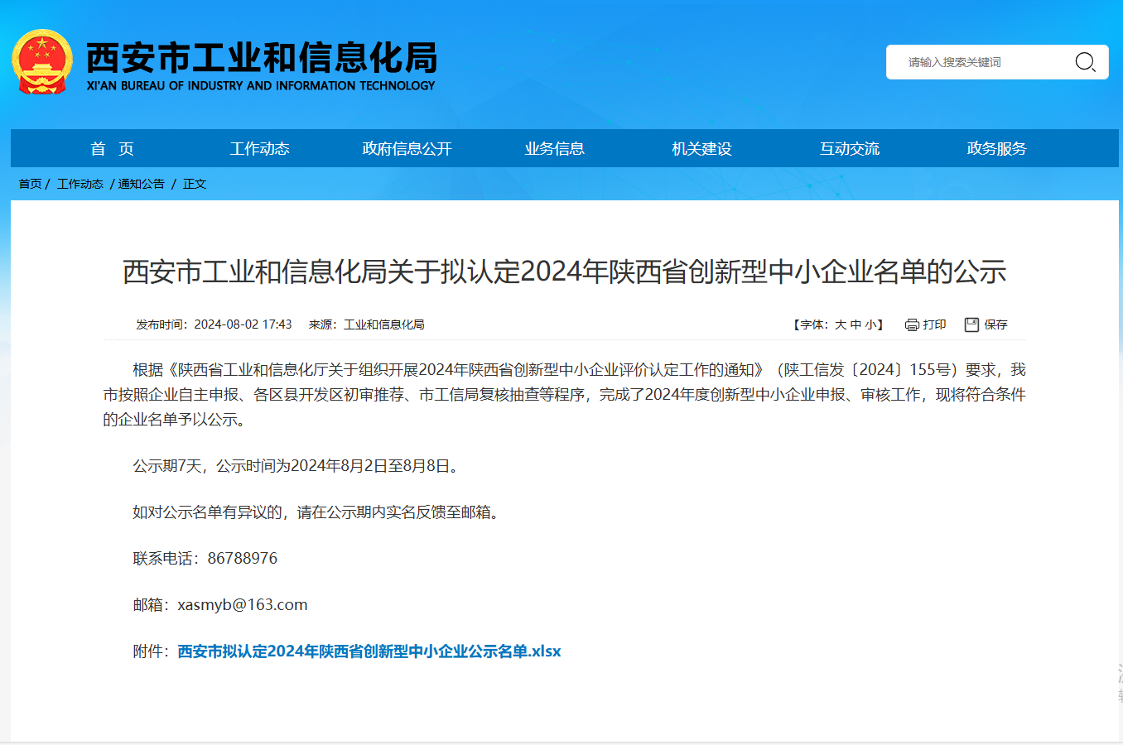Navigate to 机关建设 section
This screenshot has height=745, width=1123.
tap(701, 149)
